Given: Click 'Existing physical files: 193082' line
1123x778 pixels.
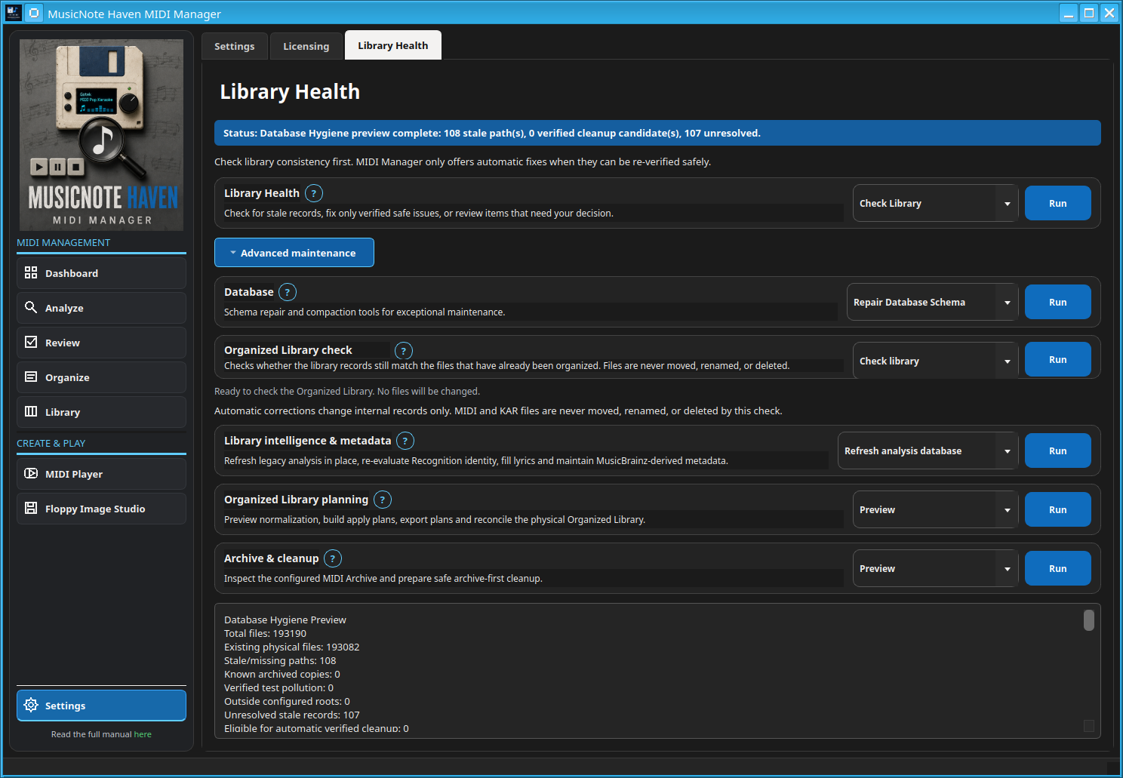Looking at the screenshot, I should [292, 647].
